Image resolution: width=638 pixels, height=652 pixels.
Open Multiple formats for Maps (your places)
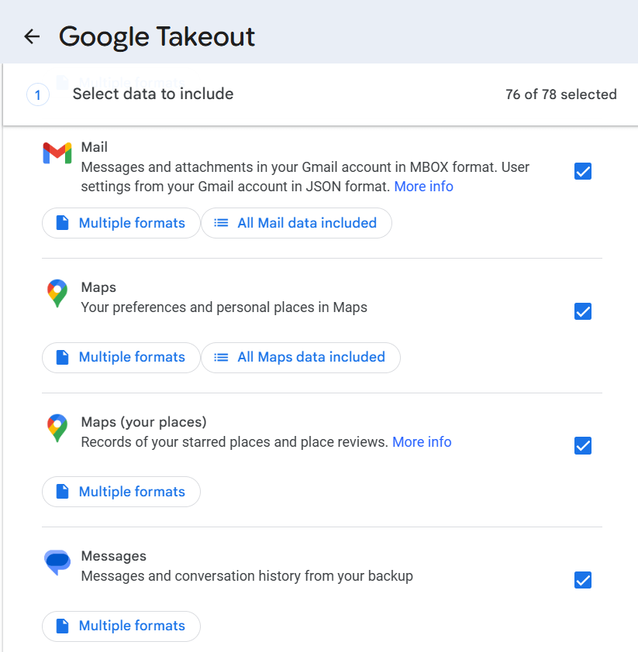(121, 491)
